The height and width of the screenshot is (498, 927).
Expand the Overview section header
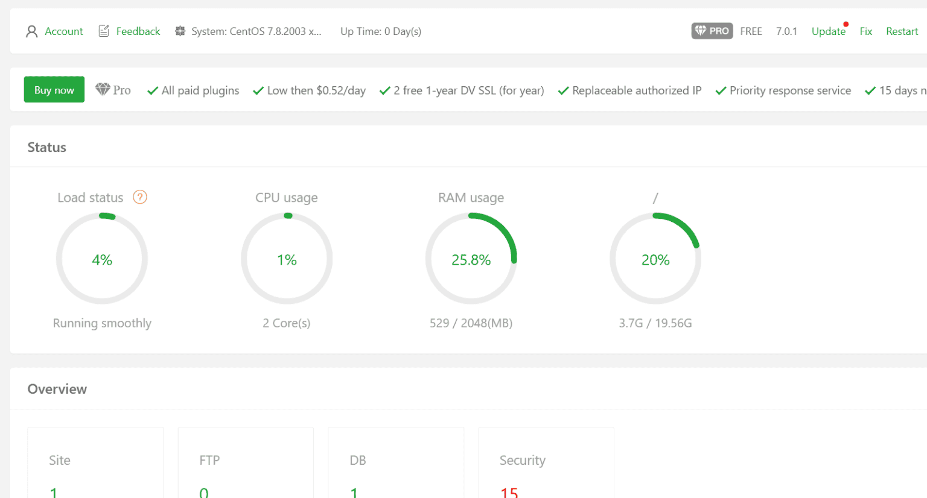[x=57, y=389]
